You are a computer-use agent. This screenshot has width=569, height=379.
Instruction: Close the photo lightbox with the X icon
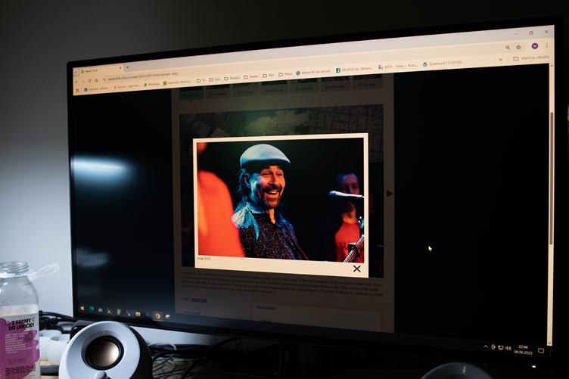tap(356, 269)
